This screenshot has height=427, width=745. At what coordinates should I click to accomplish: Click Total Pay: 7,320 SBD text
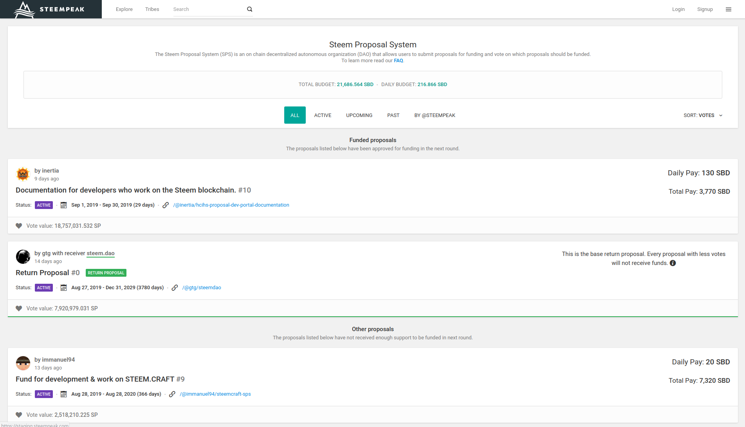(699, 380)
